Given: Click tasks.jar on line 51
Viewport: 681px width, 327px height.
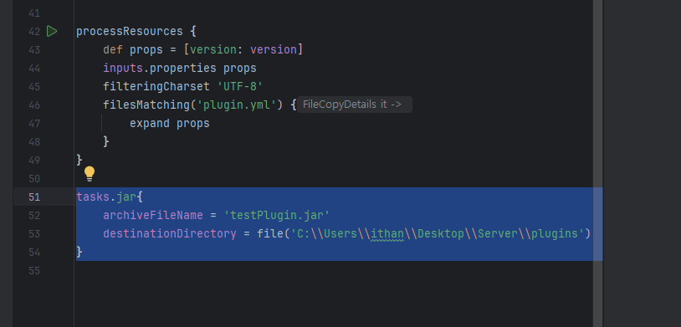Looking at the screenshot, I should (x=106, y=197).
